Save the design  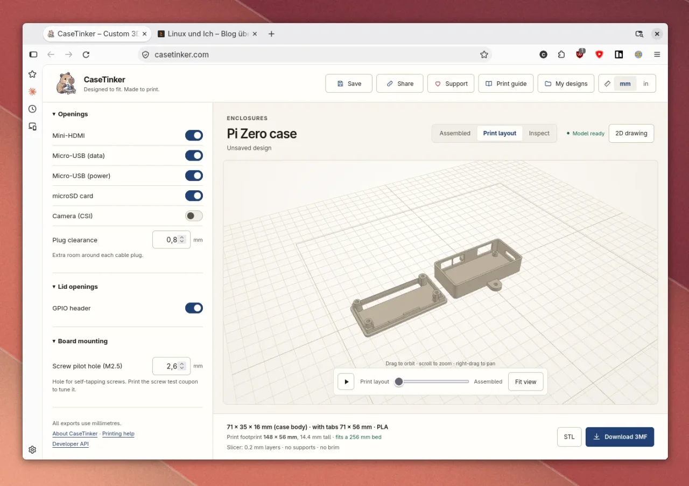coord(349,84)
